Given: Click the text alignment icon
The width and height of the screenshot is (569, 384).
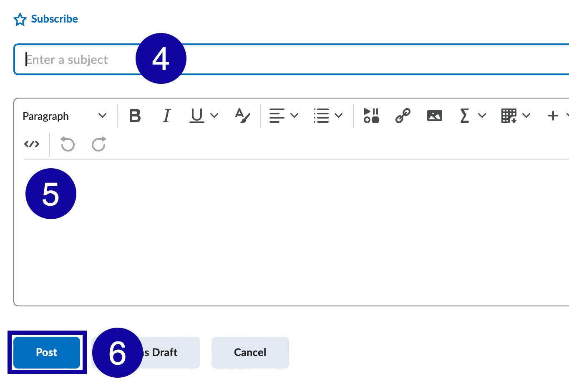Looking at the screenshot, I should [277, 116].
